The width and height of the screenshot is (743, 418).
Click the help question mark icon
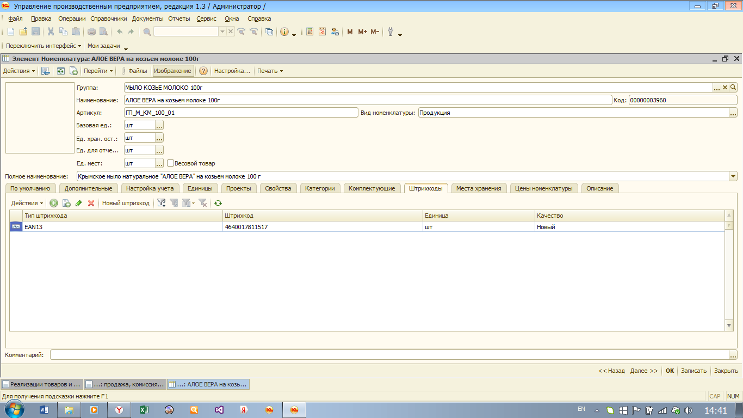(x=203, y=71)
